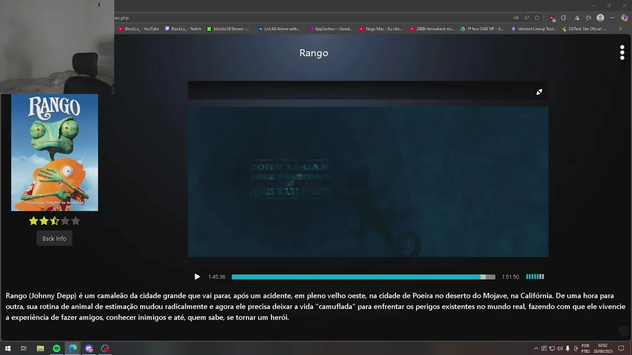
Task: Open the Windows Start menu
Action: [8, 349]
